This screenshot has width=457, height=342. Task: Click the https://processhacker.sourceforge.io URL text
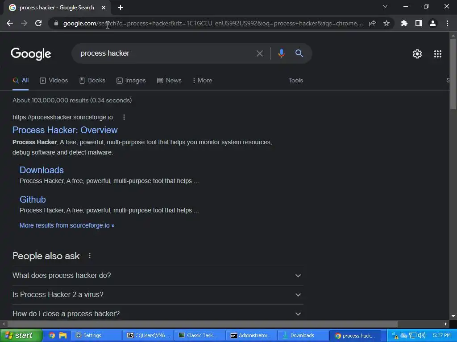point(62,117)
